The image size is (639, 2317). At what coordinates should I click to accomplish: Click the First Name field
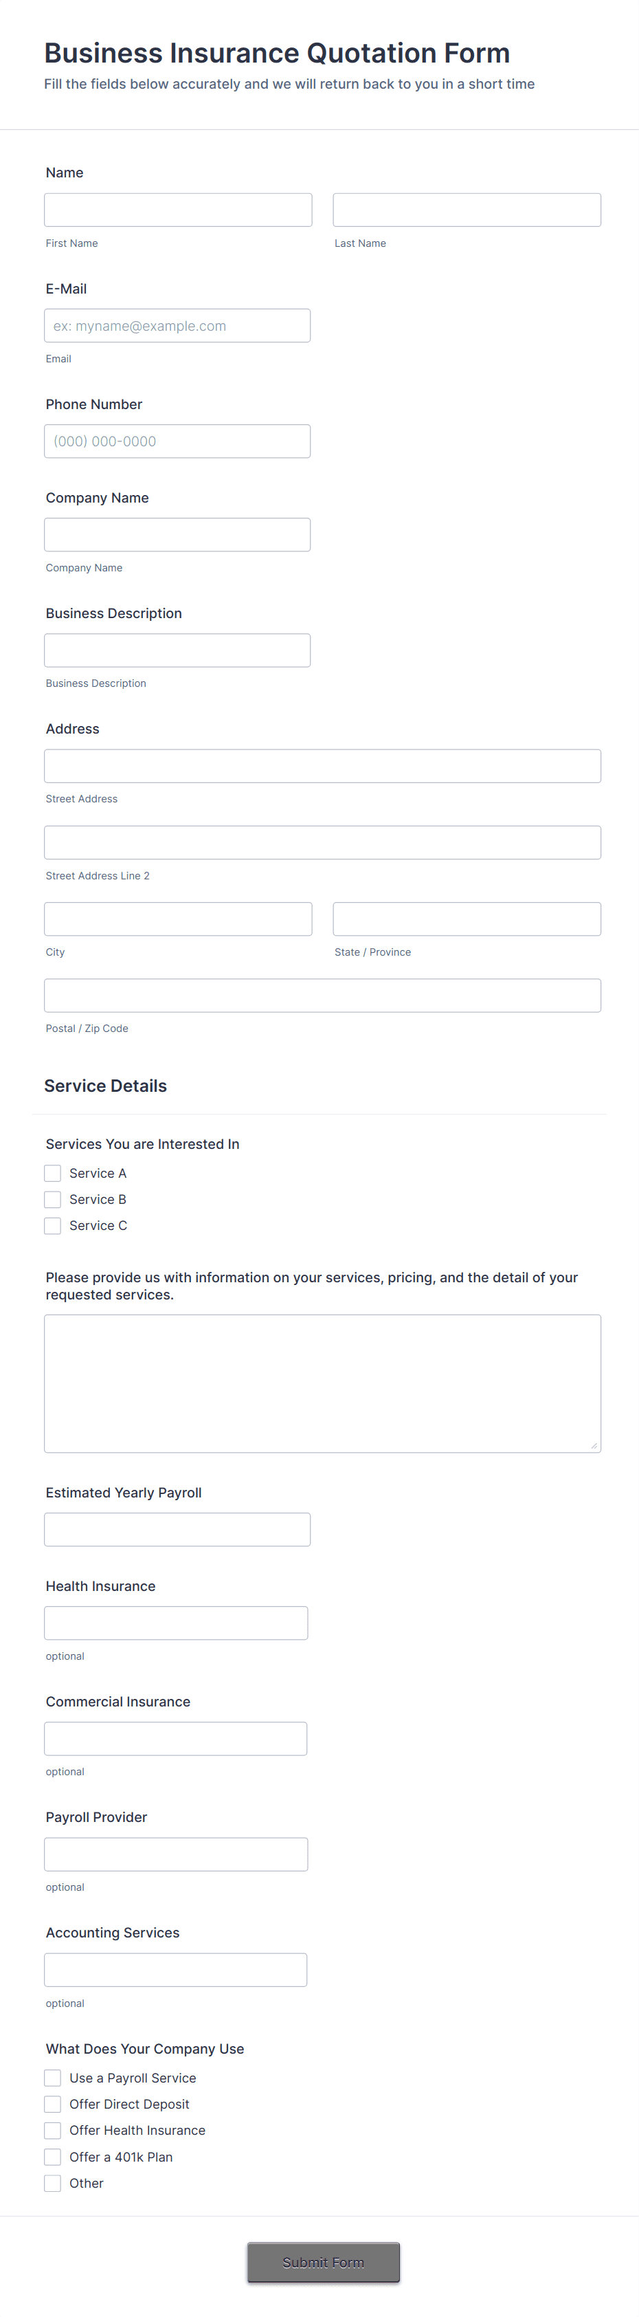coord(177,209)
